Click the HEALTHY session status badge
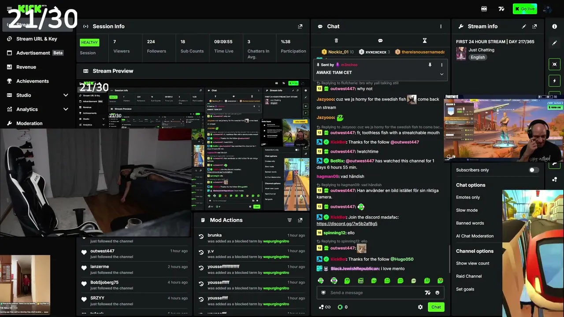Viewport: 564px width, 317px height. click(x=89, y=43)
